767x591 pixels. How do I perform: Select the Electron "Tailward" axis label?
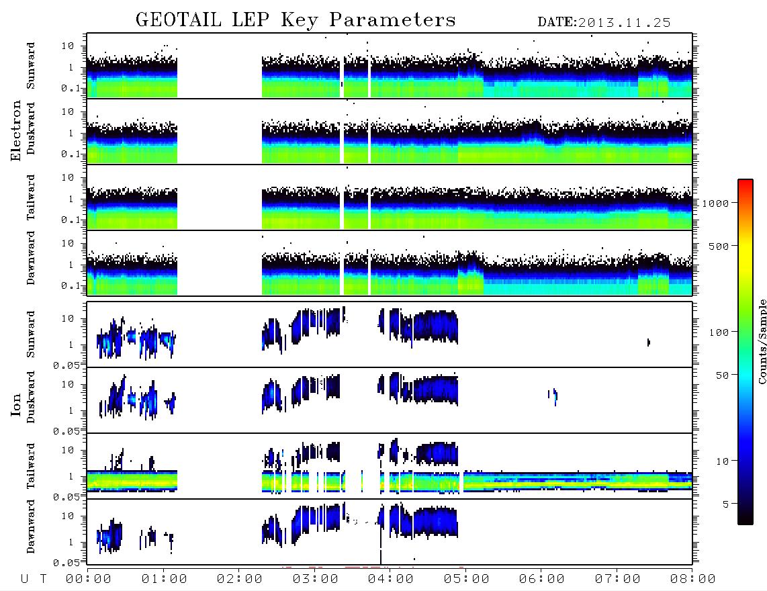(x=31, y=197)
